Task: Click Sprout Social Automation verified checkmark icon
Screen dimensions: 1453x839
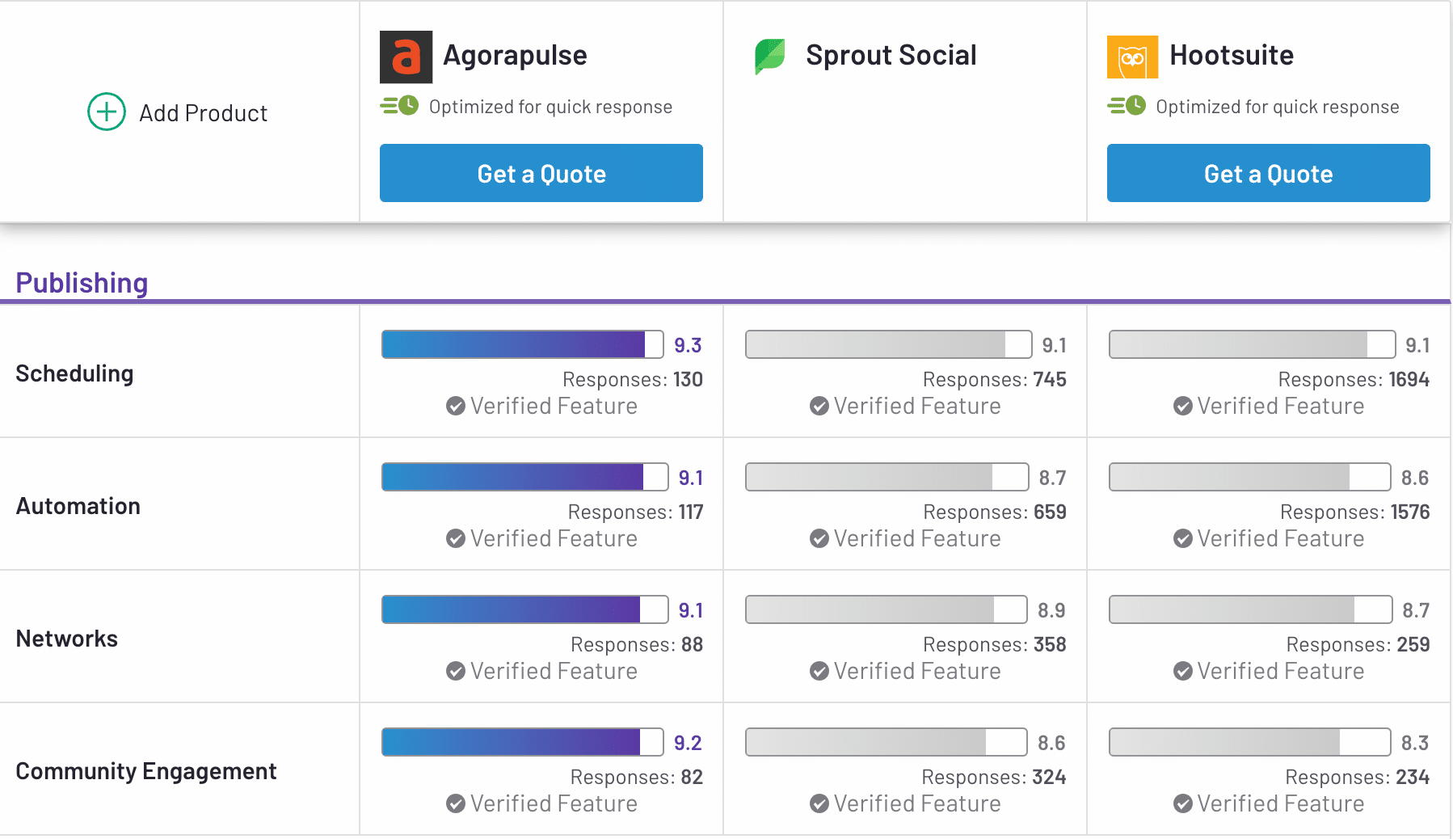Action: (x=819, y=538)
